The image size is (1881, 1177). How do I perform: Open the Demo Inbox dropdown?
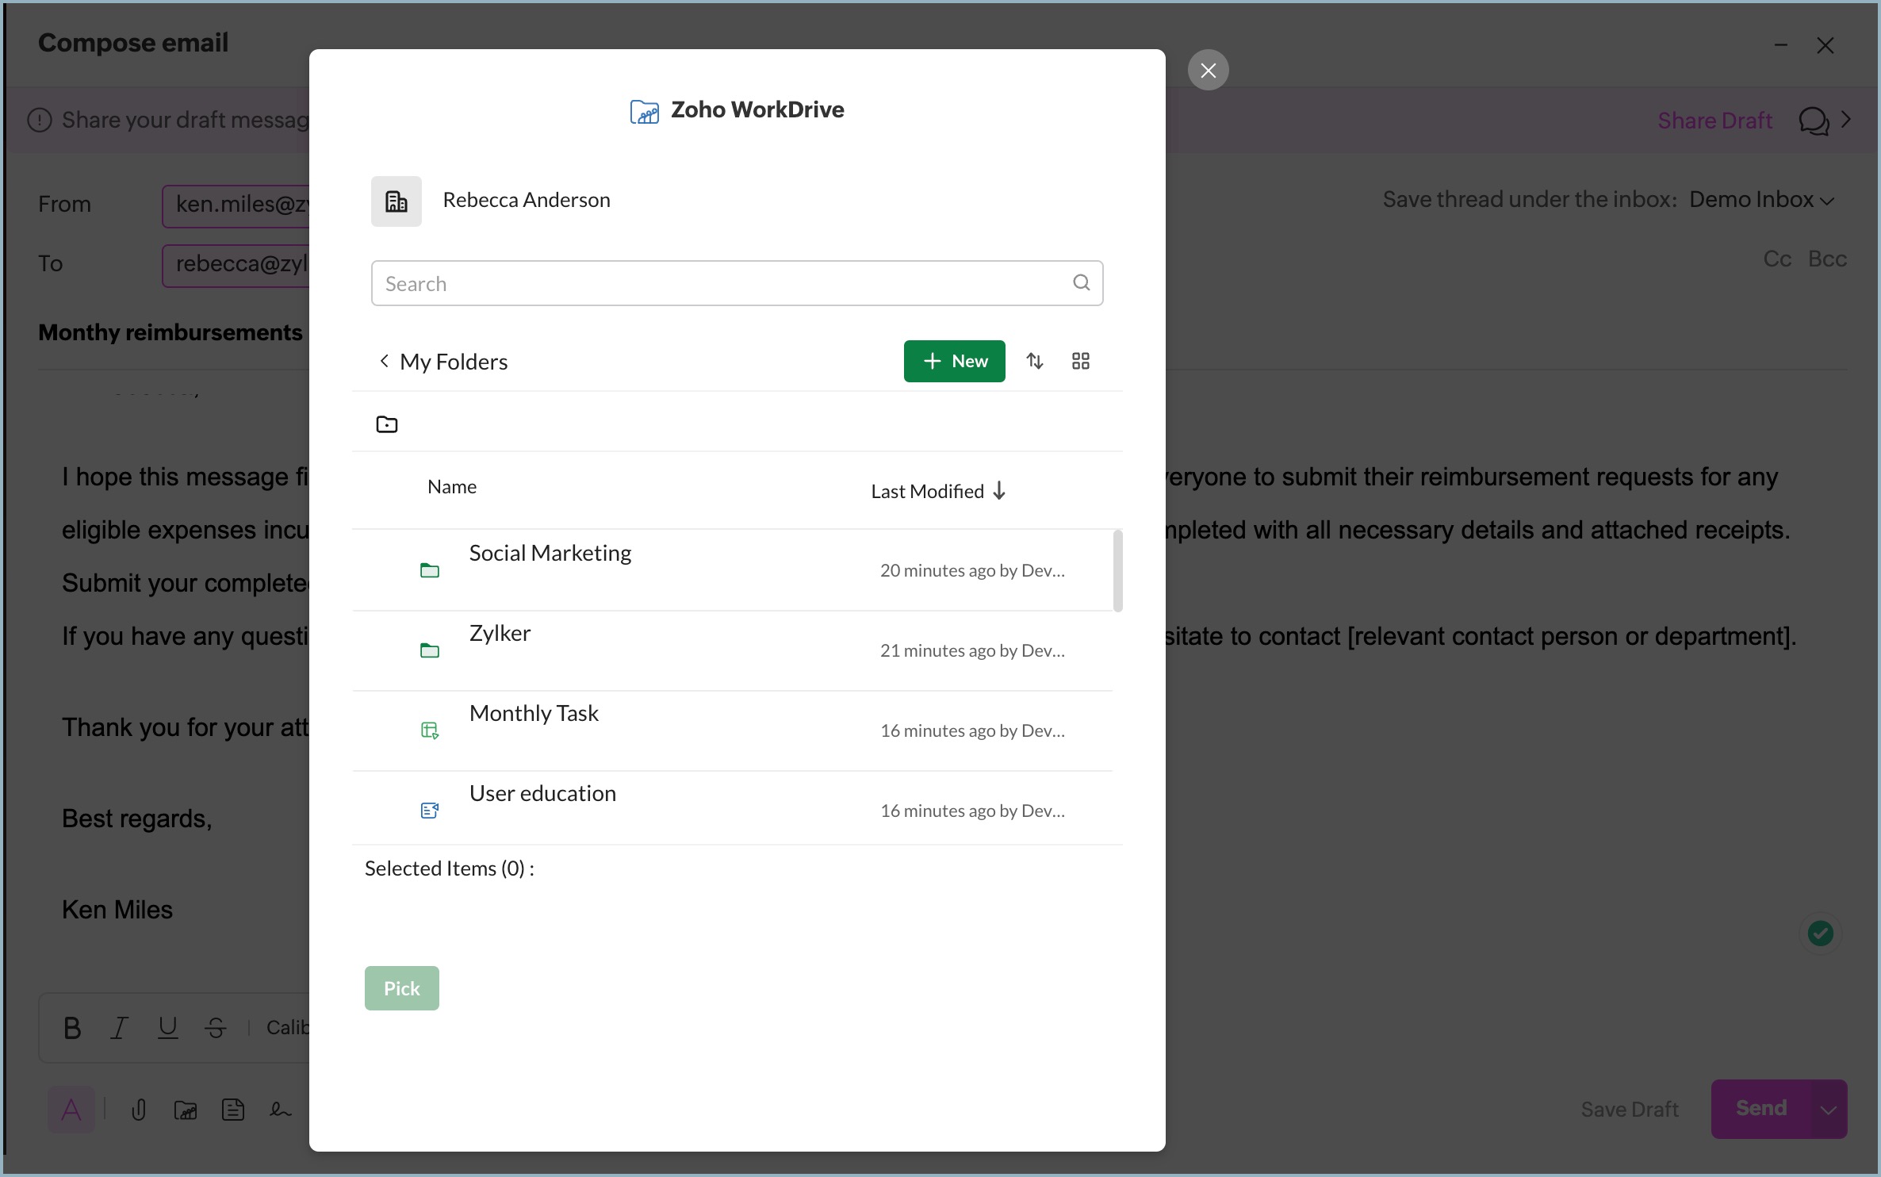(1761, 200)
